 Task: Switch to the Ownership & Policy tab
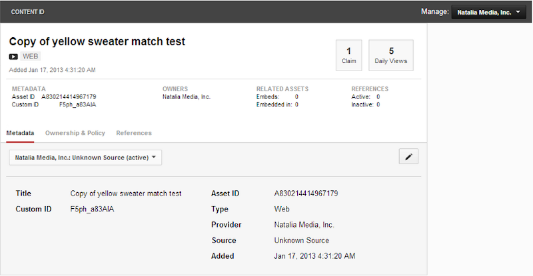coord(75,133)
